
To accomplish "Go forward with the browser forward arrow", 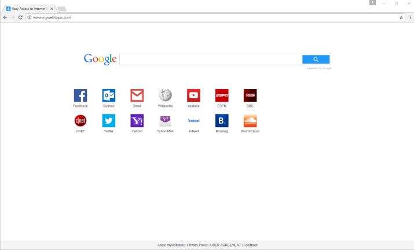I will 13,17.
